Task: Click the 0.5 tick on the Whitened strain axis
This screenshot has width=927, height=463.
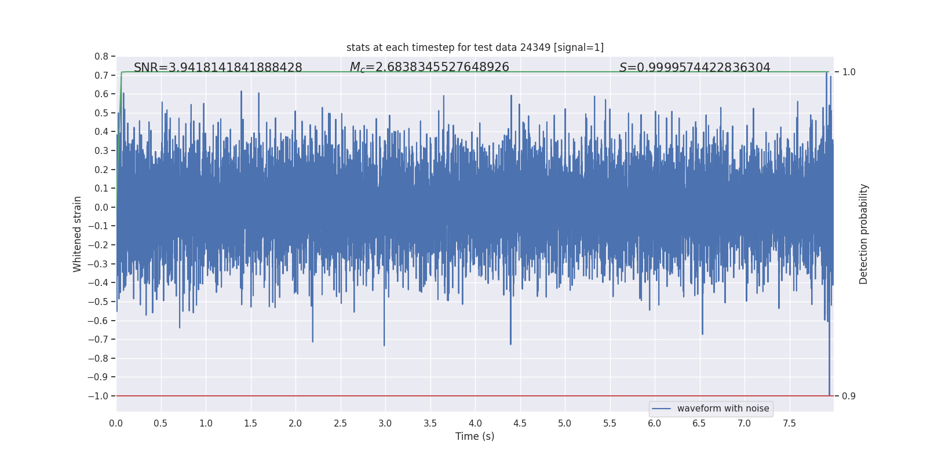Action: point(101,113)
